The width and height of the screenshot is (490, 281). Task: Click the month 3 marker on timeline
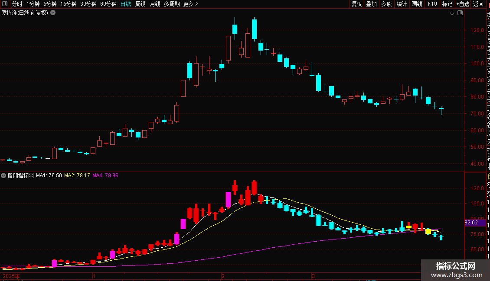tap(313, 276)
